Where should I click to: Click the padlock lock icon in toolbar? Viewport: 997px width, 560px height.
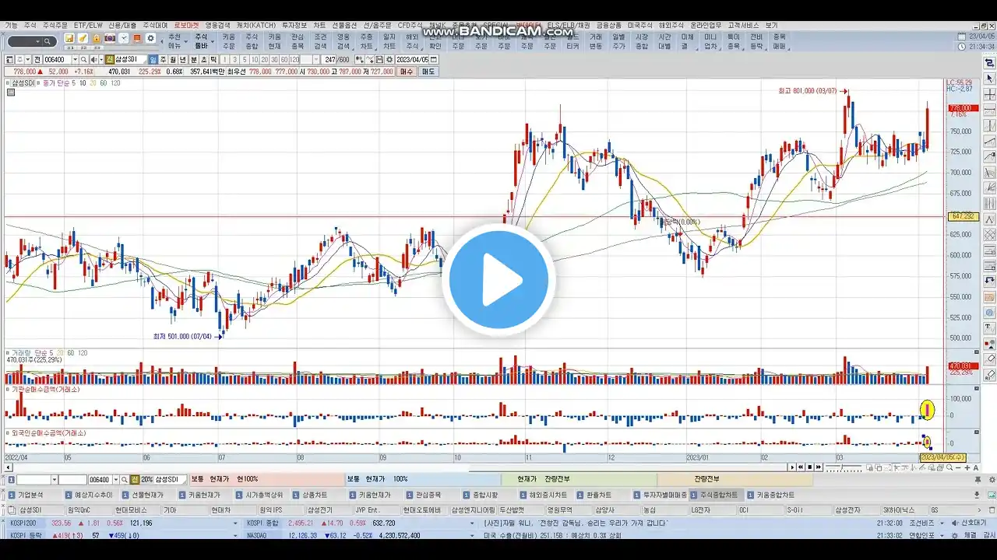tap(97, 38)
